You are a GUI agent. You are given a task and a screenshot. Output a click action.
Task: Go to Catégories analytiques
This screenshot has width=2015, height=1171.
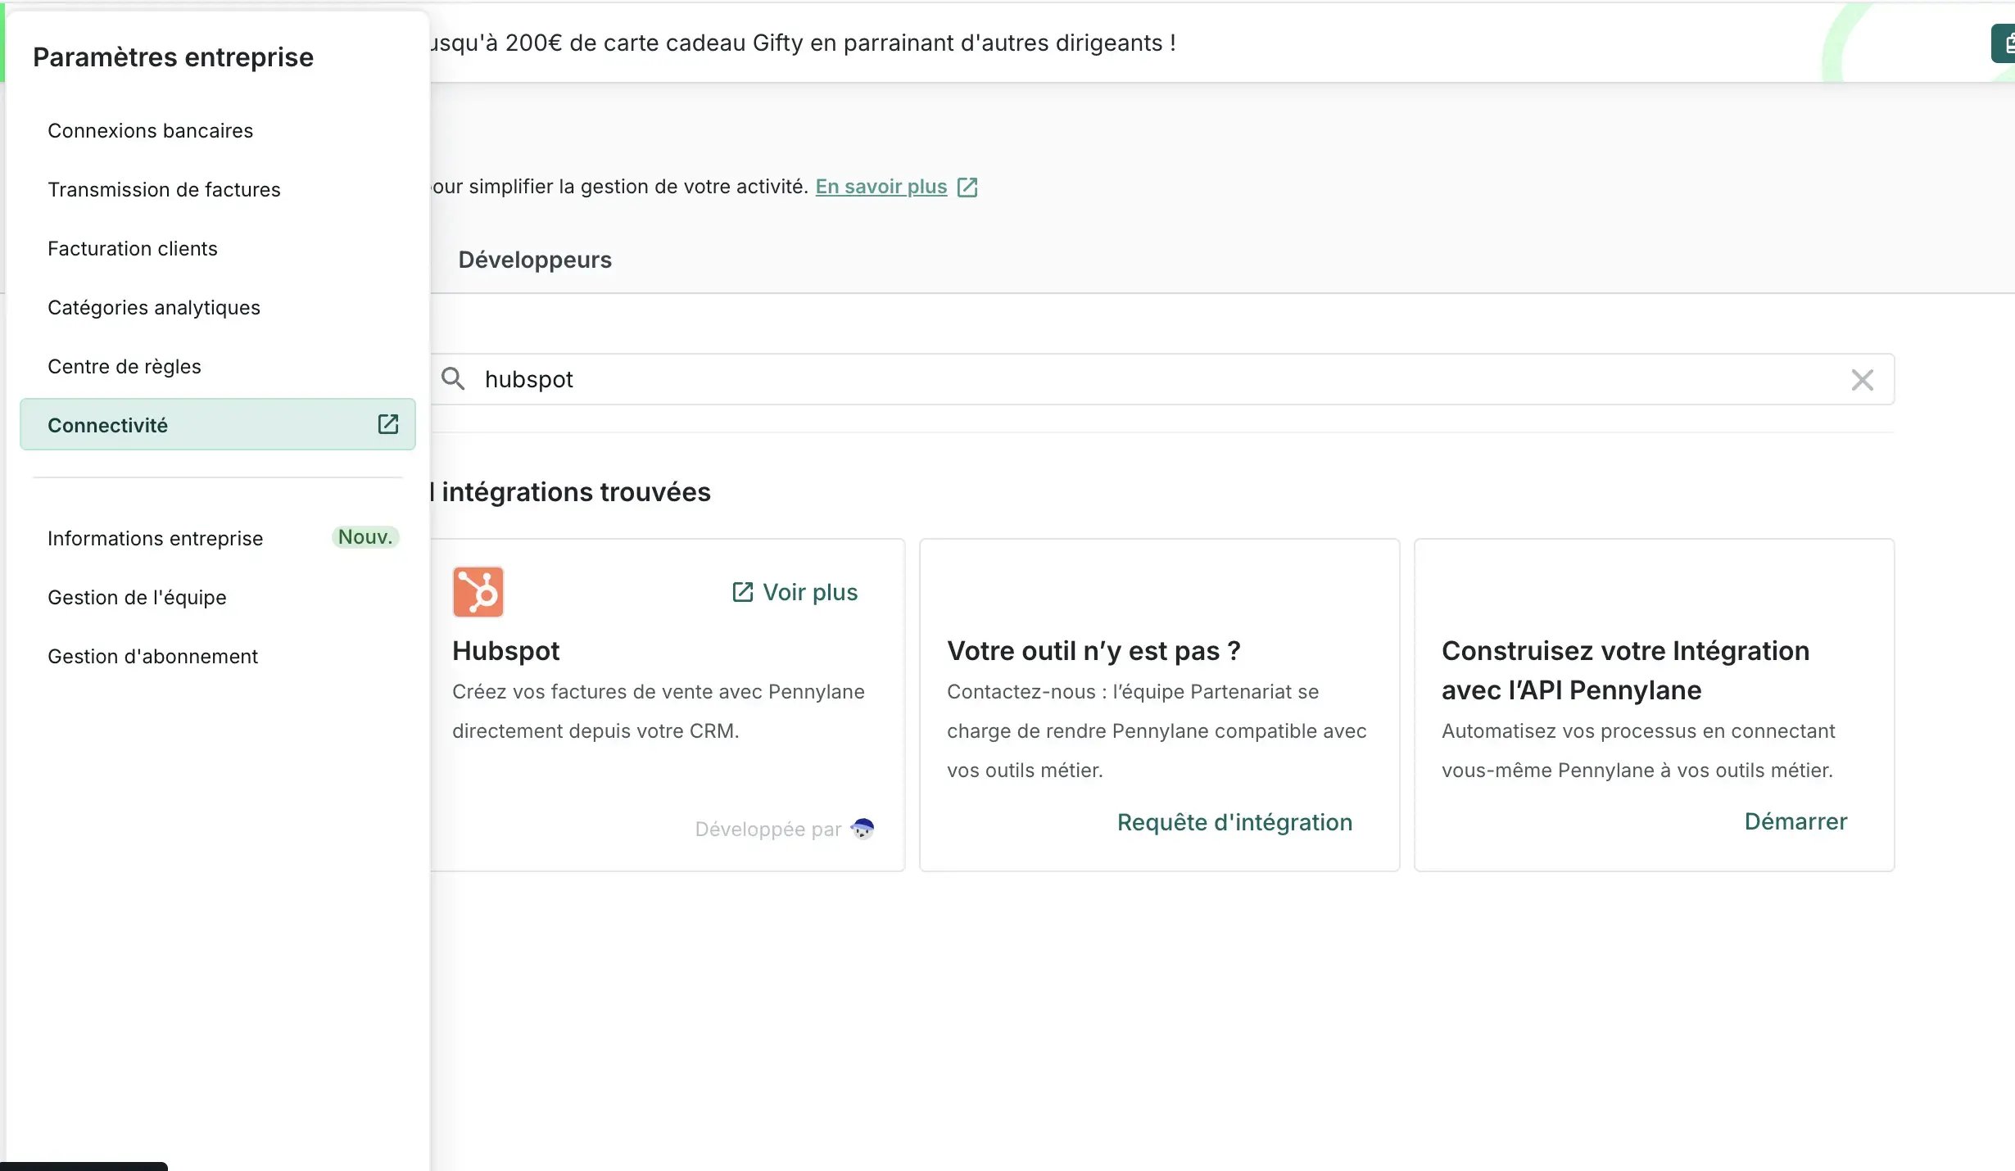pyautogui.click(x=154, y=307)
